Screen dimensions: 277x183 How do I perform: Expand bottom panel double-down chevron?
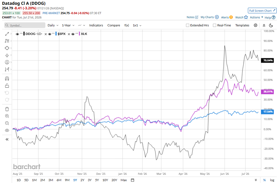click(255, 180)
